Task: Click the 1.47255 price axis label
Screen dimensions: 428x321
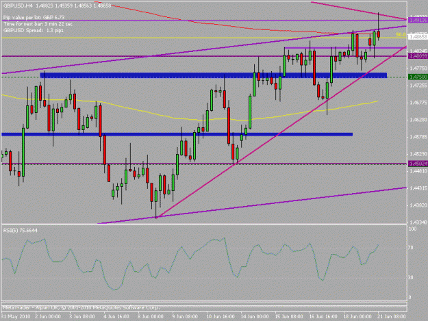Action: click(418, 86)
